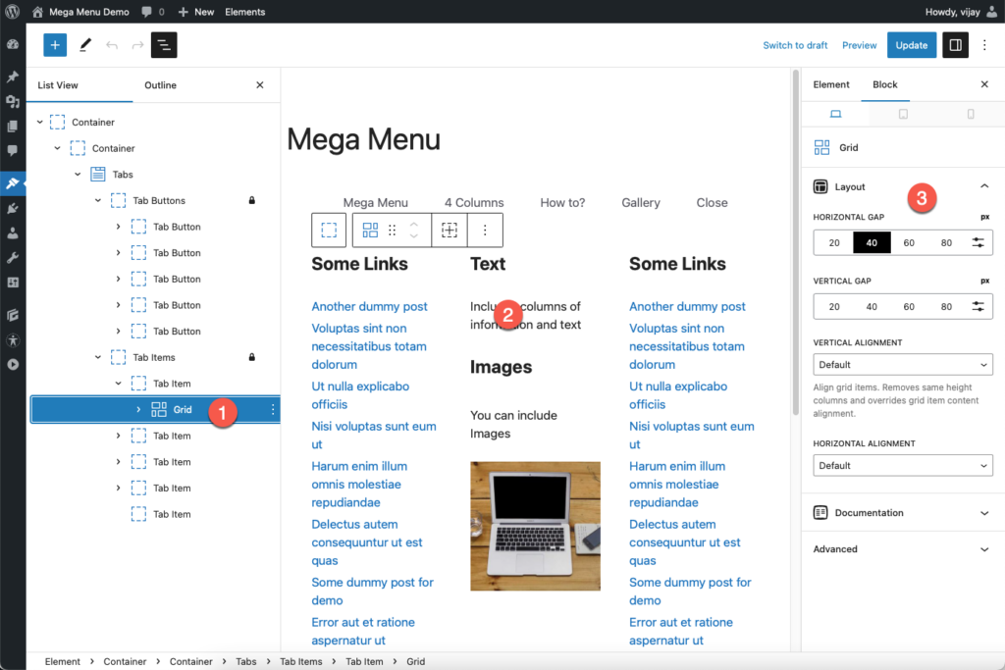Open the Vertical Alignment dropdown
Viewport: 1005px width, 670px height.
coord(902,364)
